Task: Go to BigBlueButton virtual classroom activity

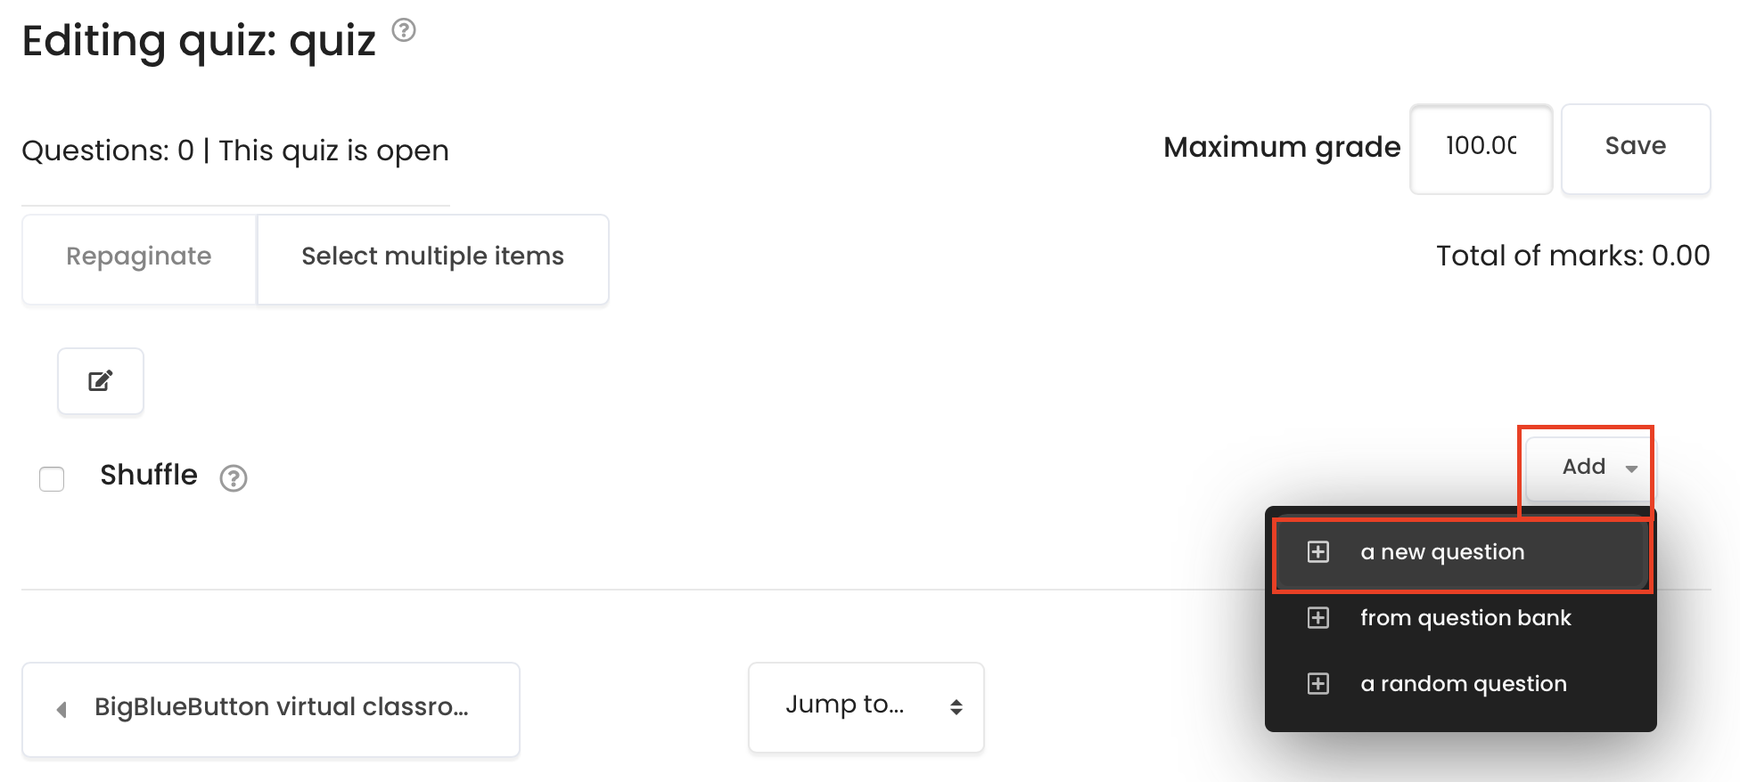Action: (x=271, y=710)
